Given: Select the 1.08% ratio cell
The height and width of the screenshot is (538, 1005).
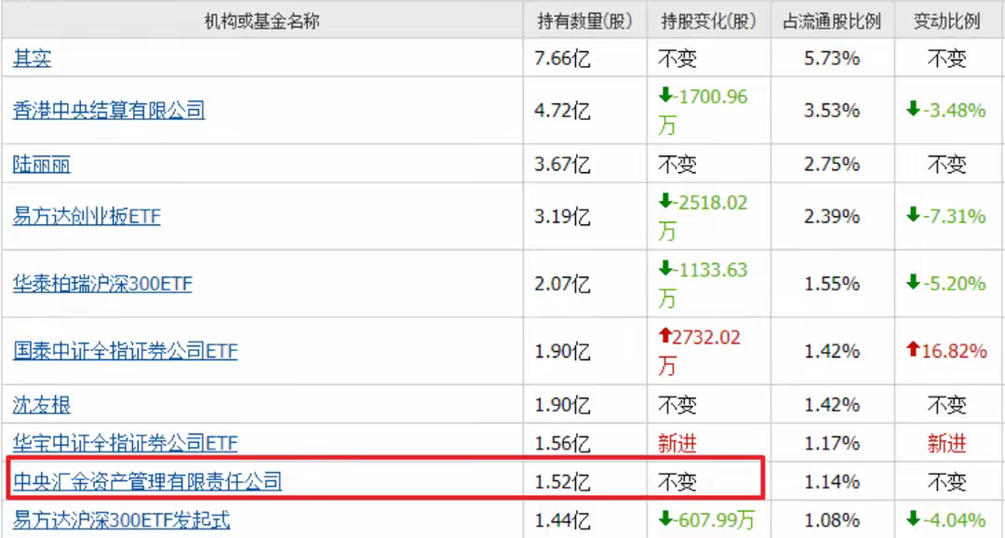Looking at the screenshot, I should pos(832,519).
